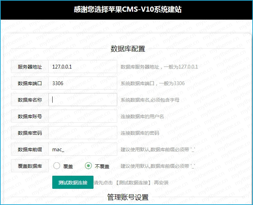
Task: Click the 服务器地址 input field
Action: coord(83,66)
